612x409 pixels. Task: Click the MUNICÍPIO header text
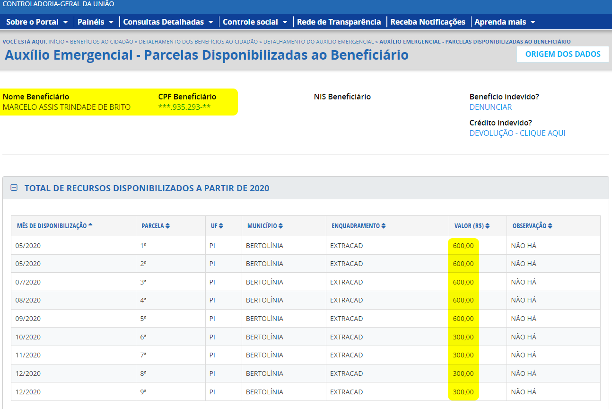[262, 226]
